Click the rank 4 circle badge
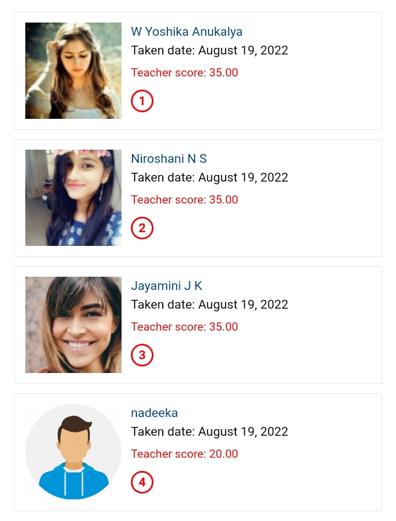The height and width of the screenshot is (521, 396). tap(142, 482)
